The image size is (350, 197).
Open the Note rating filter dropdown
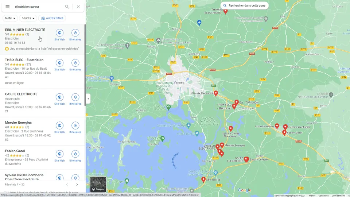[x=10, y=18]
